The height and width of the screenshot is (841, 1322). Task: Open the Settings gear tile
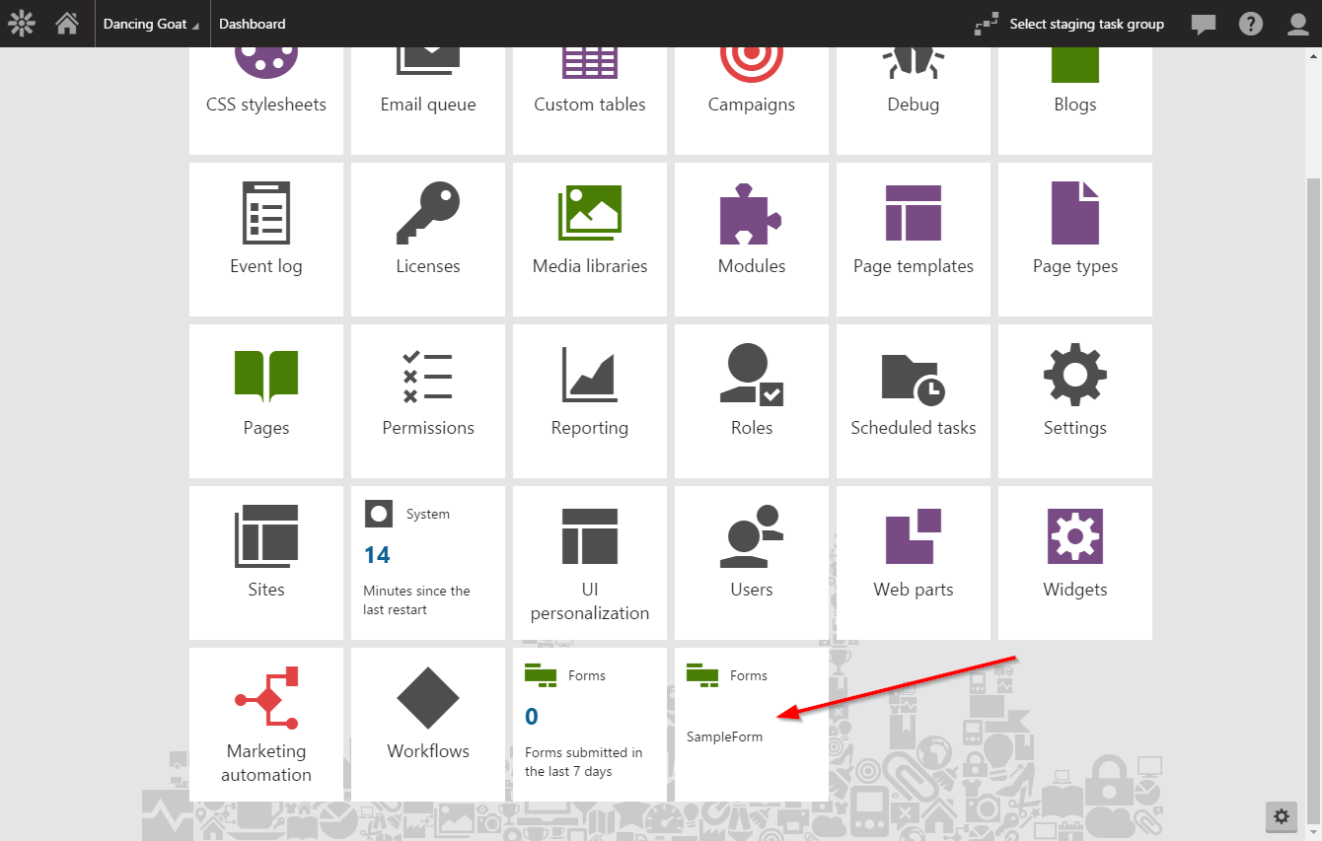[1075, 400]
